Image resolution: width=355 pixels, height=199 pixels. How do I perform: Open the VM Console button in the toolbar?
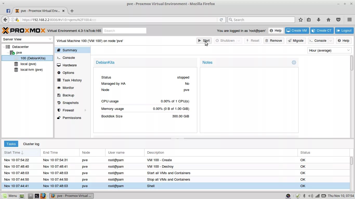click(318, 41)
